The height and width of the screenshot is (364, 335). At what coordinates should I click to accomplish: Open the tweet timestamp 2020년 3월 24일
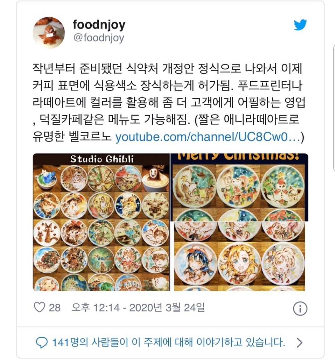pyautogui.click(x=138, y=307)
